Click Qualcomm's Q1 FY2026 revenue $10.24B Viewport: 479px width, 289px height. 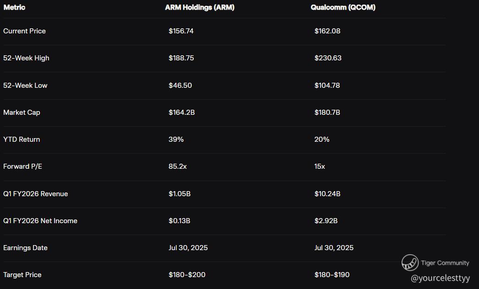coord(327,194)
